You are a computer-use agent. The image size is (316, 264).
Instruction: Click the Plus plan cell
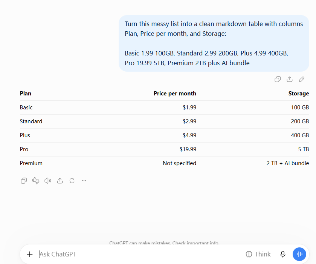point(25,135)
